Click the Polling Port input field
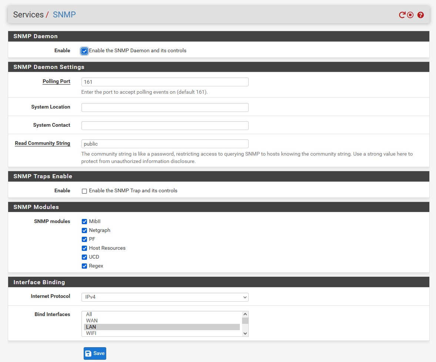This screenshot has height=362, width=436. [x=165, y=82]
